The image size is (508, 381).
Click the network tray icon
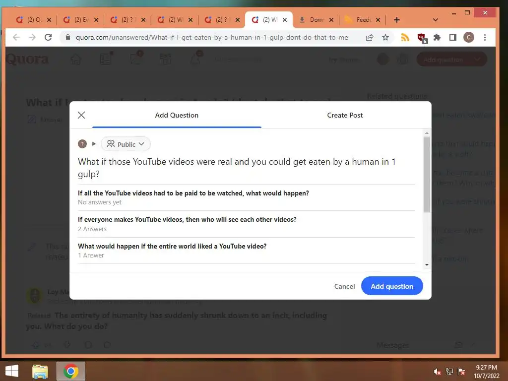click(x=449, y=372)
